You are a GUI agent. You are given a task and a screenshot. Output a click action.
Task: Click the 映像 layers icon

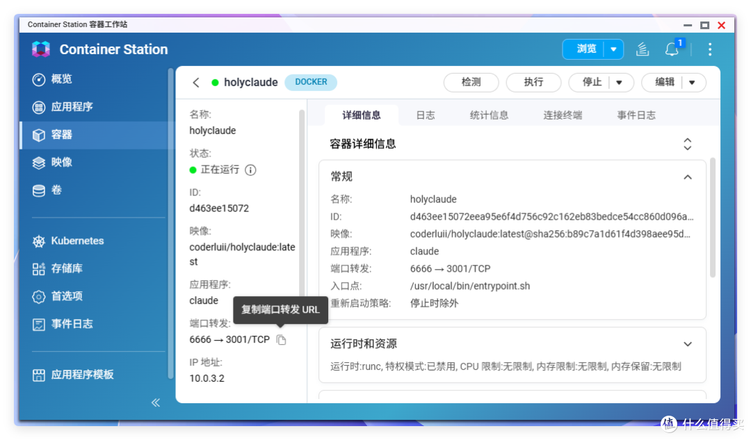[x=39, y=163]
